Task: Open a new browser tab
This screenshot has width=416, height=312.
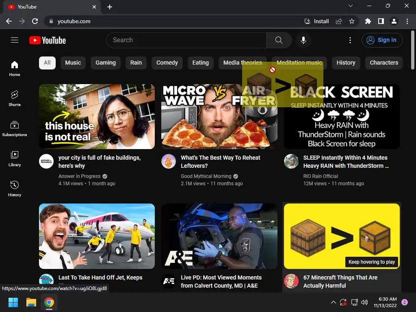Action: [x=110, y=7]
